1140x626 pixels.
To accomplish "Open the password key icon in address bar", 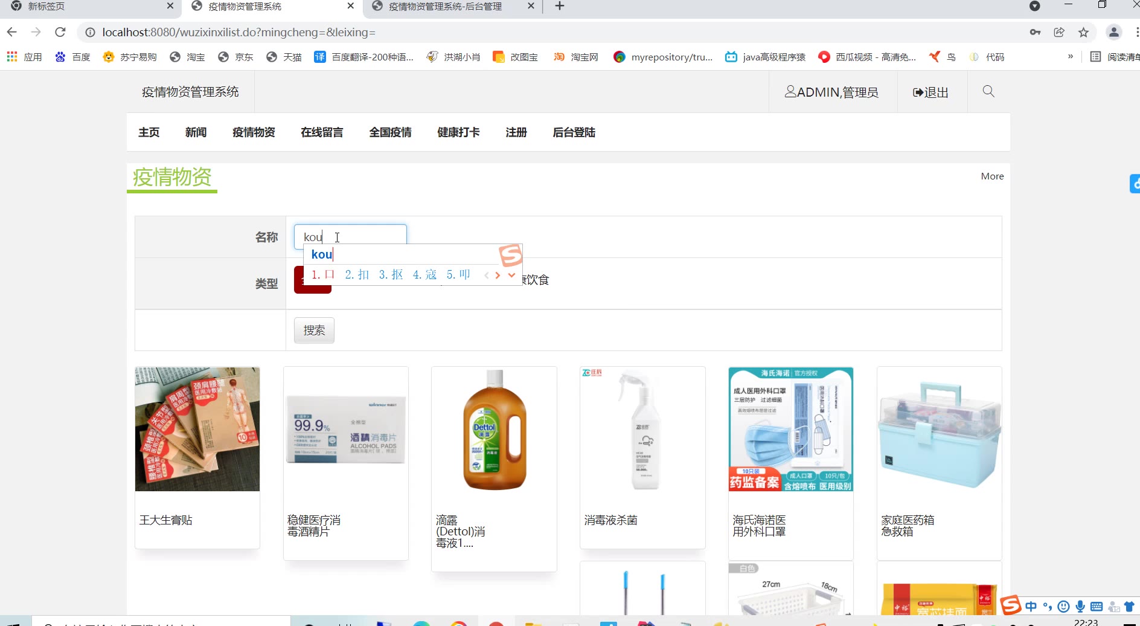I will coord(1035,32).
